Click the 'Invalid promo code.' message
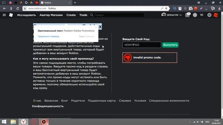The width and height of the screenshot is (223, 125). (150, 58)
